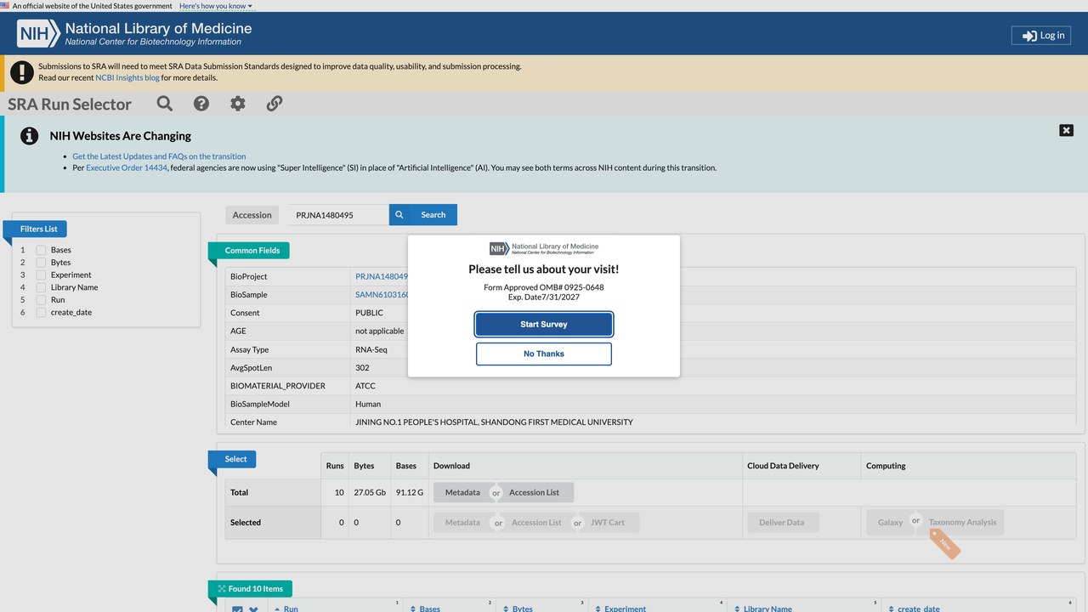Click the Select panel label
Viewport: 1088px width, 612px height.
235,459
